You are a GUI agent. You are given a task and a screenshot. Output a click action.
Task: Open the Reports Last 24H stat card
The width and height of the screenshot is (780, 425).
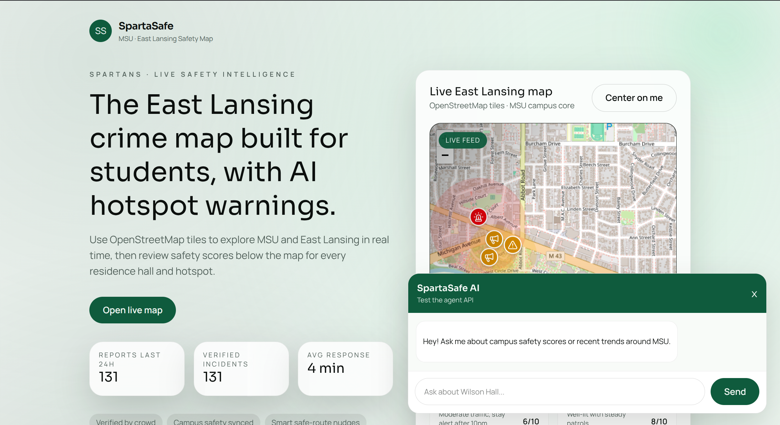(x=137, y=369)
